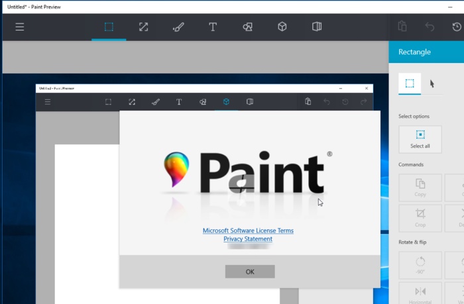464x304 pixels.
Task: Open the 3D objects cube tool in outer toolbar
Action: click(x=282, y=26)
